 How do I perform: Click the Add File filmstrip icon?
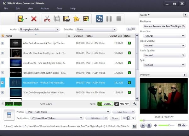pos(20,19)
